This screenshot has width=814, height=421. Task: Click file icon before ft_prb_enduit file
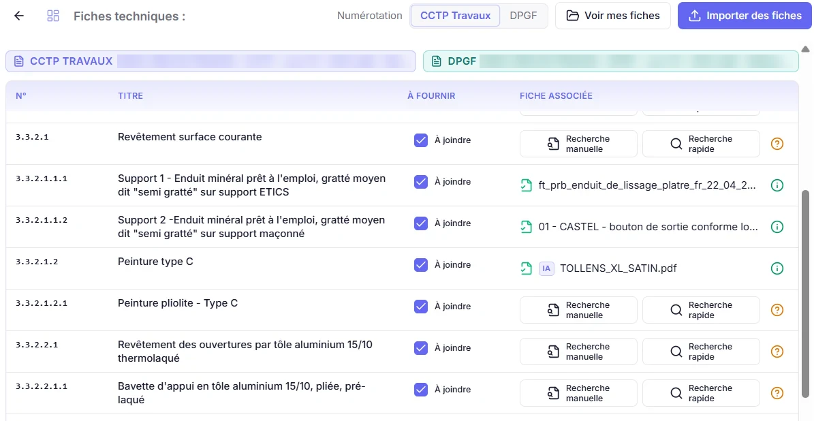pyautogui.click(x=527, y=185)
